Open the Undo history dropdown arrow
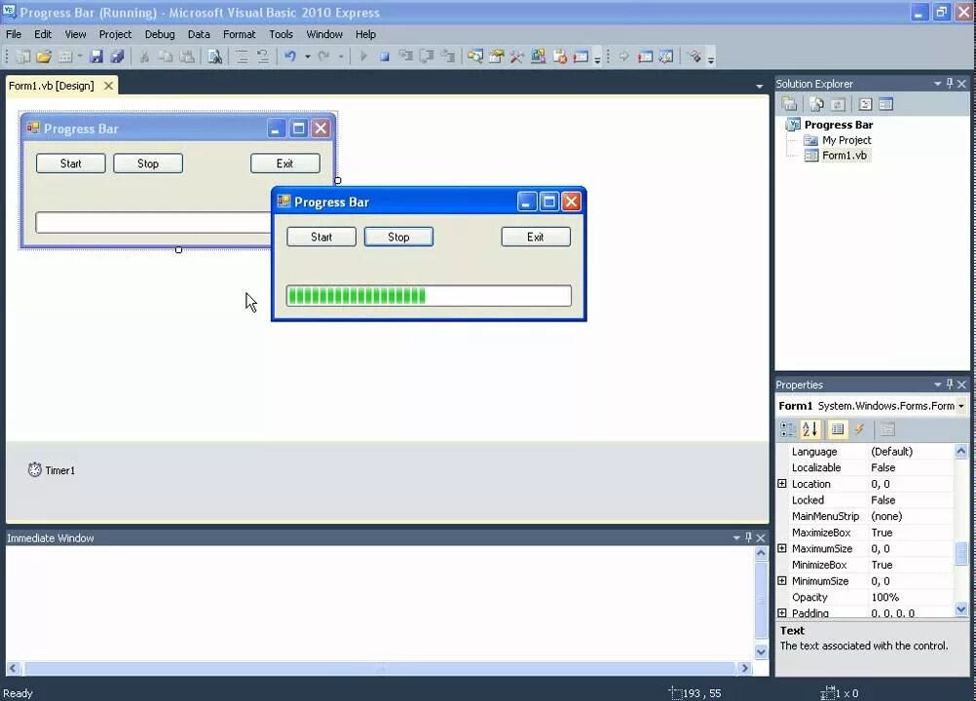The width and height of the screenshot is (976, 701). pos(308,56)
